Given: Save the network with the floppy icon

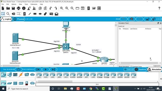Looking at the screenshot, I should pyautogui.click(x=13, y=8).
